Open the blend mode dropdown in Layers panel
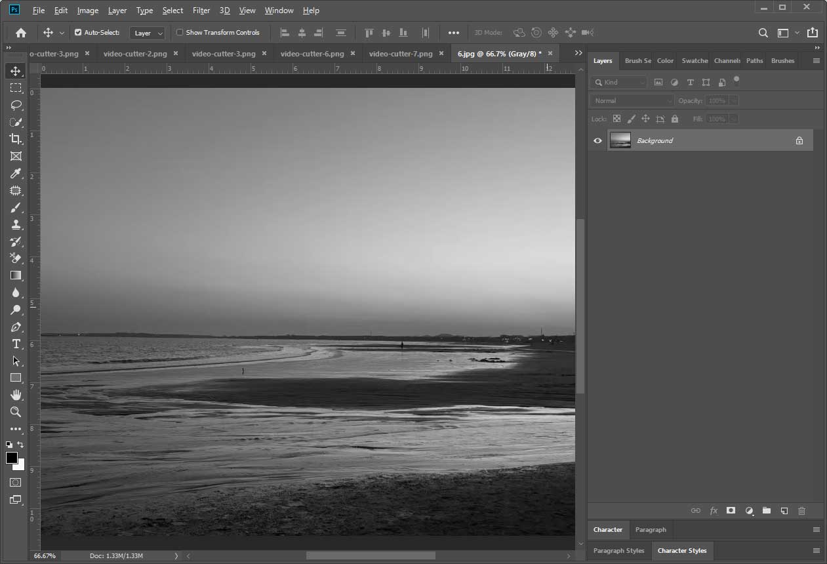The image size is (827, 564). (x=631, y=100)
